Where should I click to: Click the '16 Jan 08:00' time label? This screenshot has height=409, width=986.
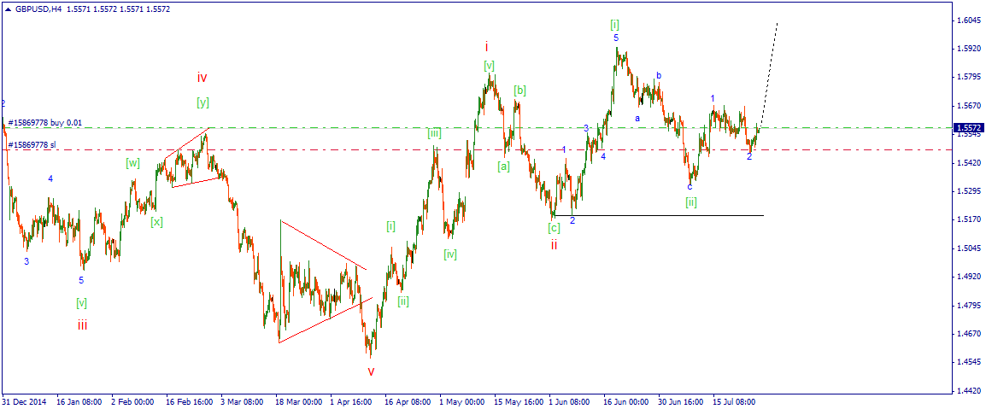click(x=78, y=400)
